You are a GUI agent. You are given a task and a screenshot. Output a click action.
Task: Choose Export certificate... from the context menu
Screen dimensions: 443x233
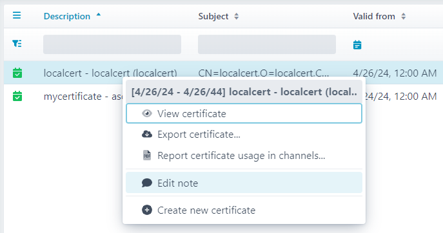(244, 135)
